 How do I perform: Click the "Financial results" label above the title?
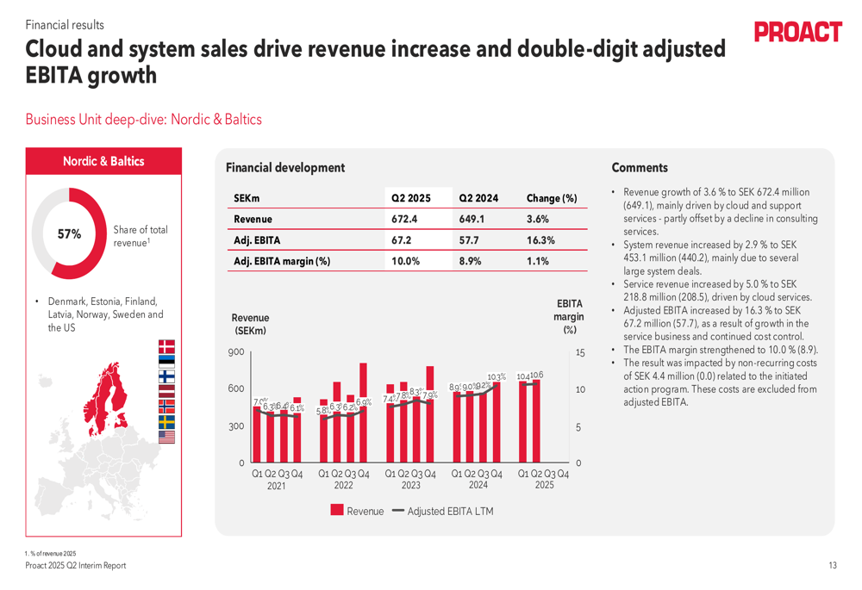pyautogui.click(x=65, y=25)
